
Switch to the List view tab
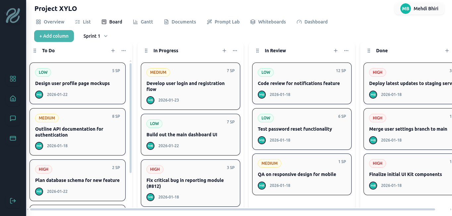(83, 22)
